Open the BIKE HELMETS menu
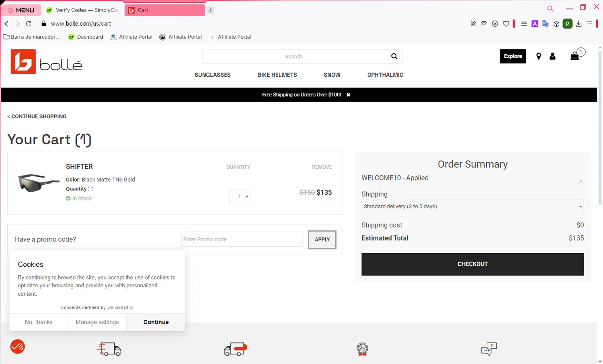 (277, 75)
